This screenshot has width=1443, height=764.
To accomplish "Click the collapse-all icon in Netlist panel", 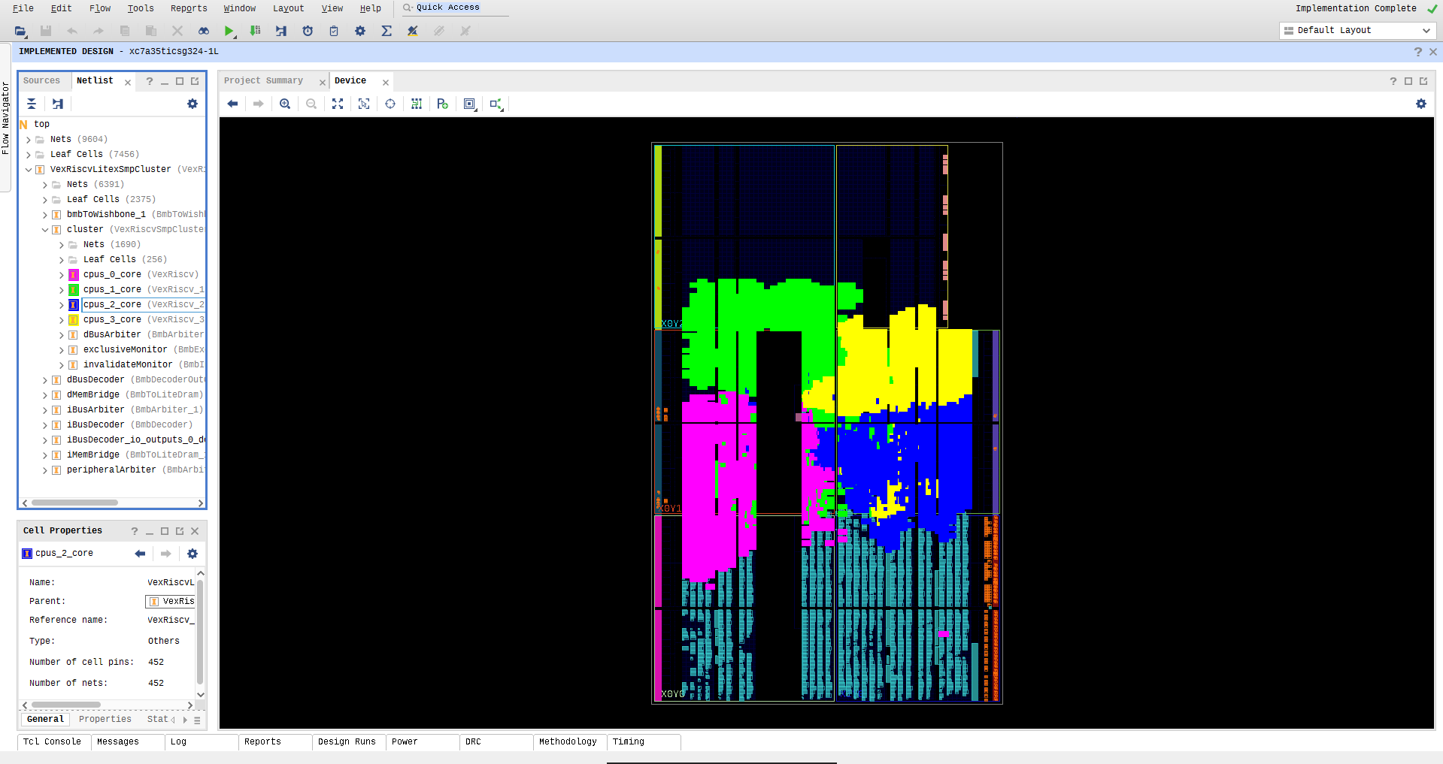I will (x=31, y=104).
